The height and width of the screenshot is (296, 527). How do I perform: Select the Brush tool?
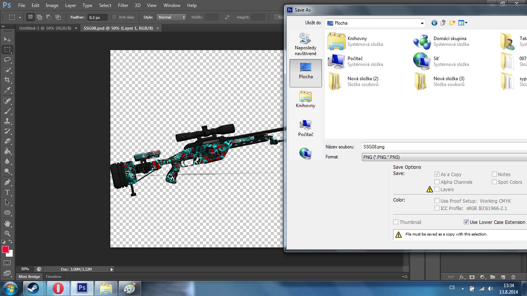point(7,111)
